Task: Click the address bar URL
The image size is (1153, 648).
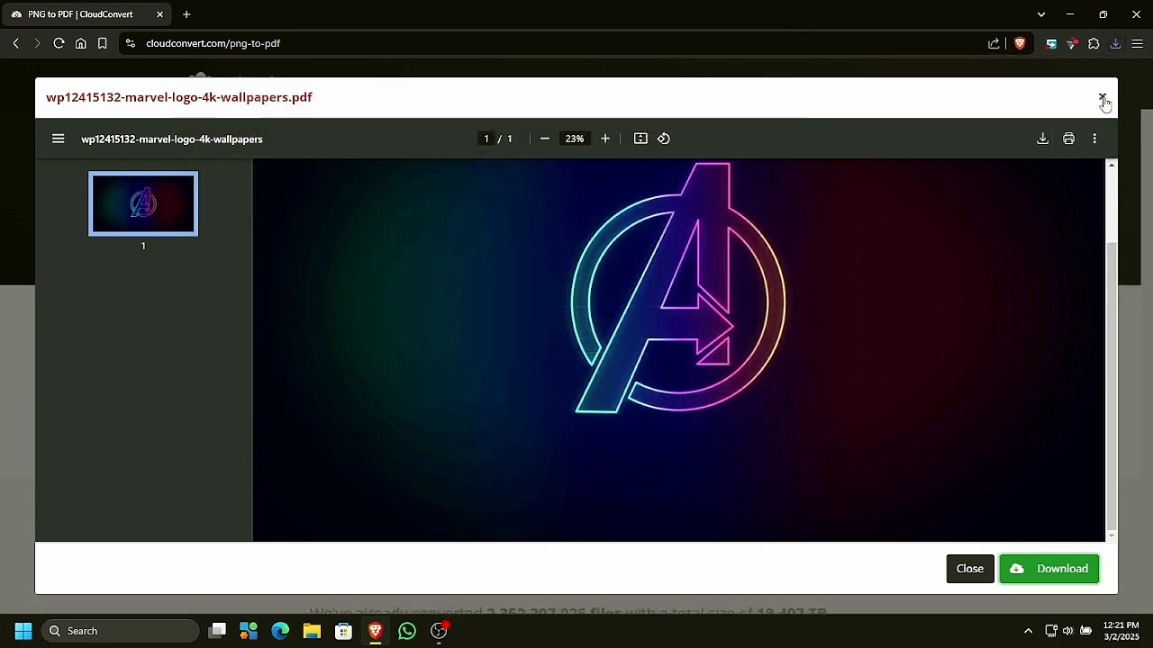Action: (x=213, y=43)
